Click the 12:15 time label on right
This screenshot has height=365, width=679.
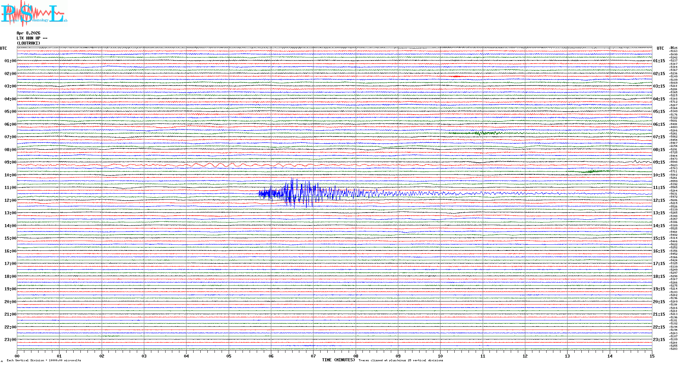click(659, 200)
